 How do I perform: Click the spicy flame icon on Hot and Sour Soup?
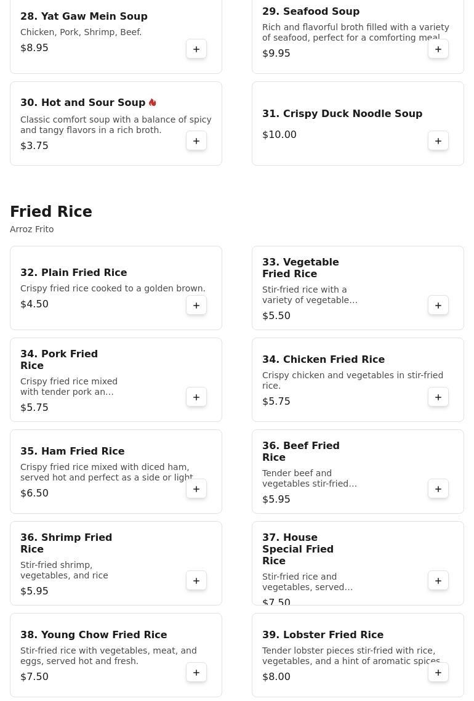tap(153, 103)
